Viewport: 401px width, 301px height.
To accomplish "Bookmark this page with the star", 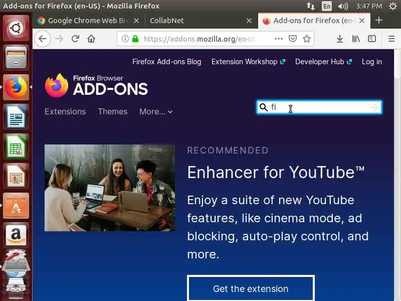I will pos(307,39).
